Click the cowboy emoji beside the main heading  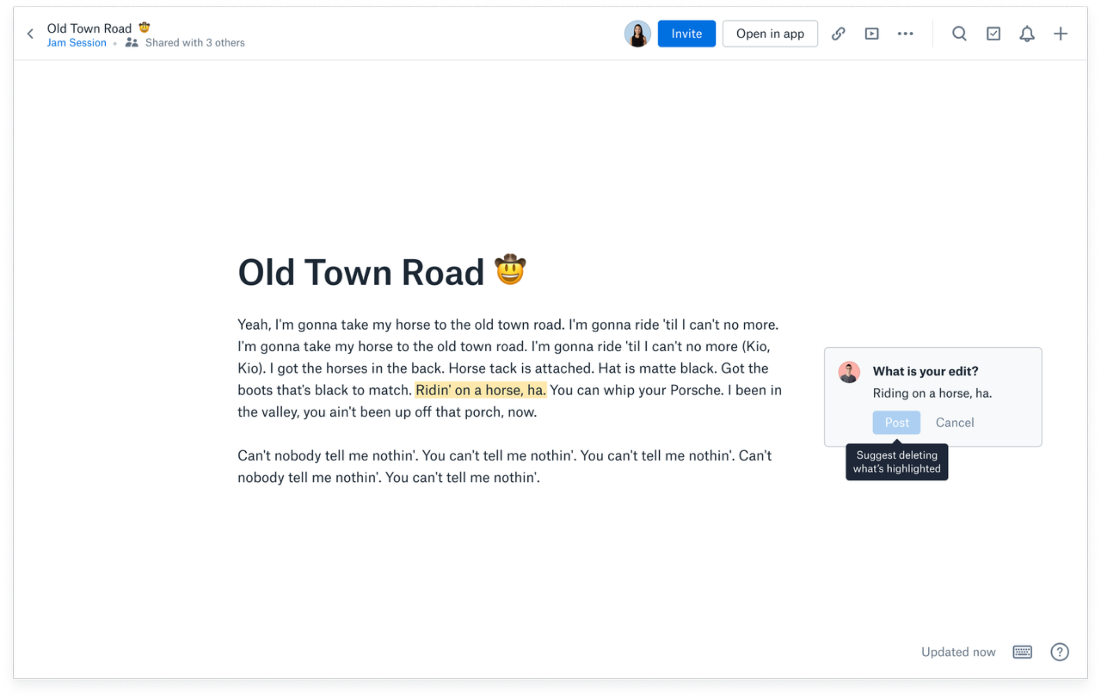click(x=510, y=269)
